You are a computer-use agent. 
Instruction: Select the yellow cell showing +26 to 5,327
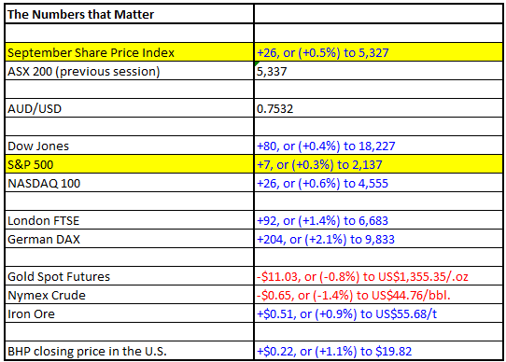[x=378, y=52]
